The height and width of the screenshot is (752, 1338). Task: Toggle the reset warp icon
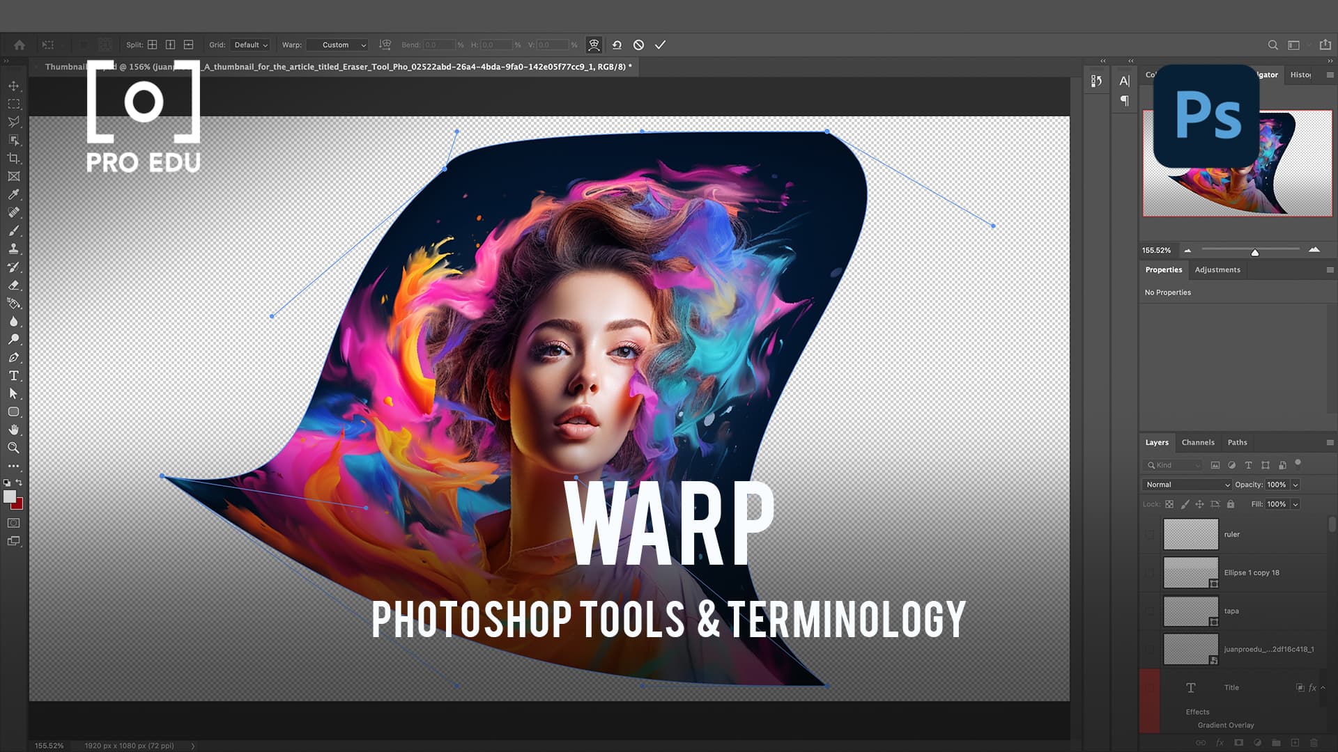pos(617,44)
